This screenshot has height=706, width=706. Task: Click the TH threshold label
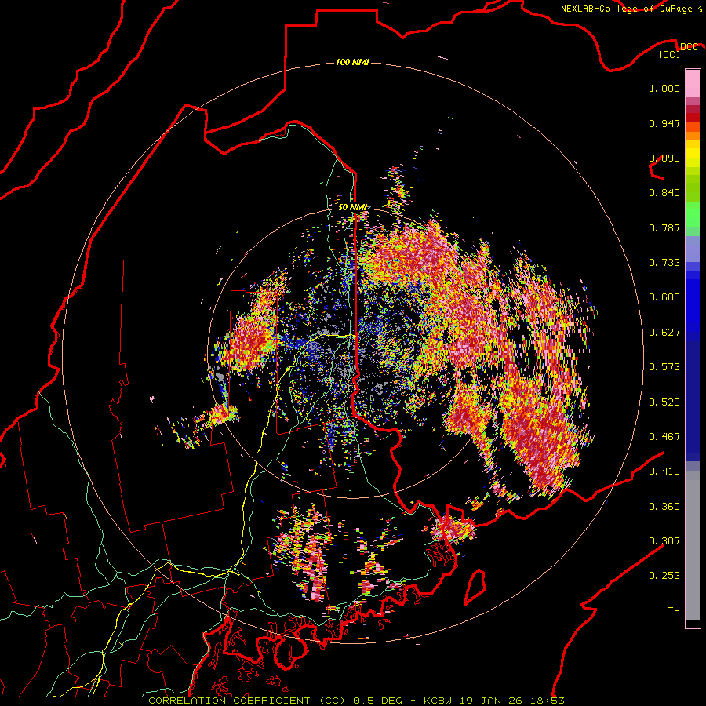(x=674, y=611)
